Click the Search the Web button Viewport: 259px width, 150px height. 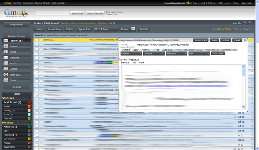[95, 13]
